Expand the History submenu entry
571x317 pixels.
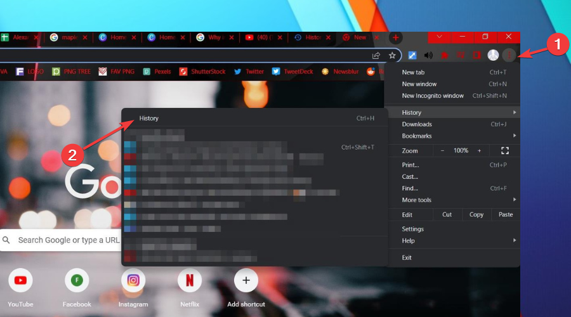454,112
